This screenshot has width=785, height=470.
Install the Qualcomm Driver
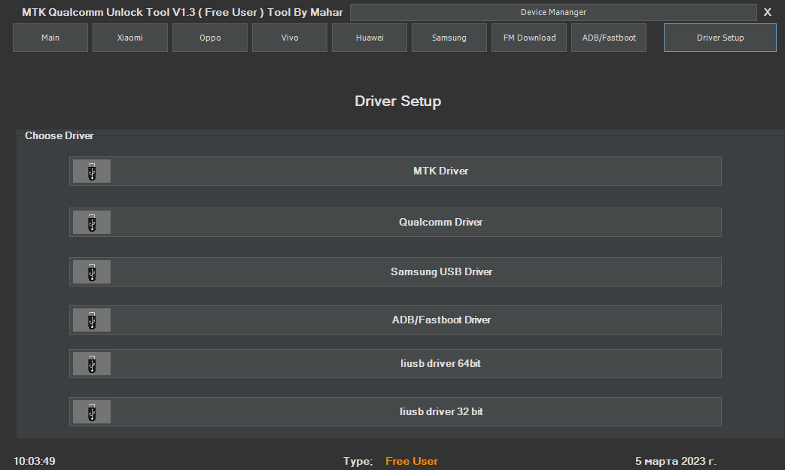pyautogui.click(x=395, y=223)
